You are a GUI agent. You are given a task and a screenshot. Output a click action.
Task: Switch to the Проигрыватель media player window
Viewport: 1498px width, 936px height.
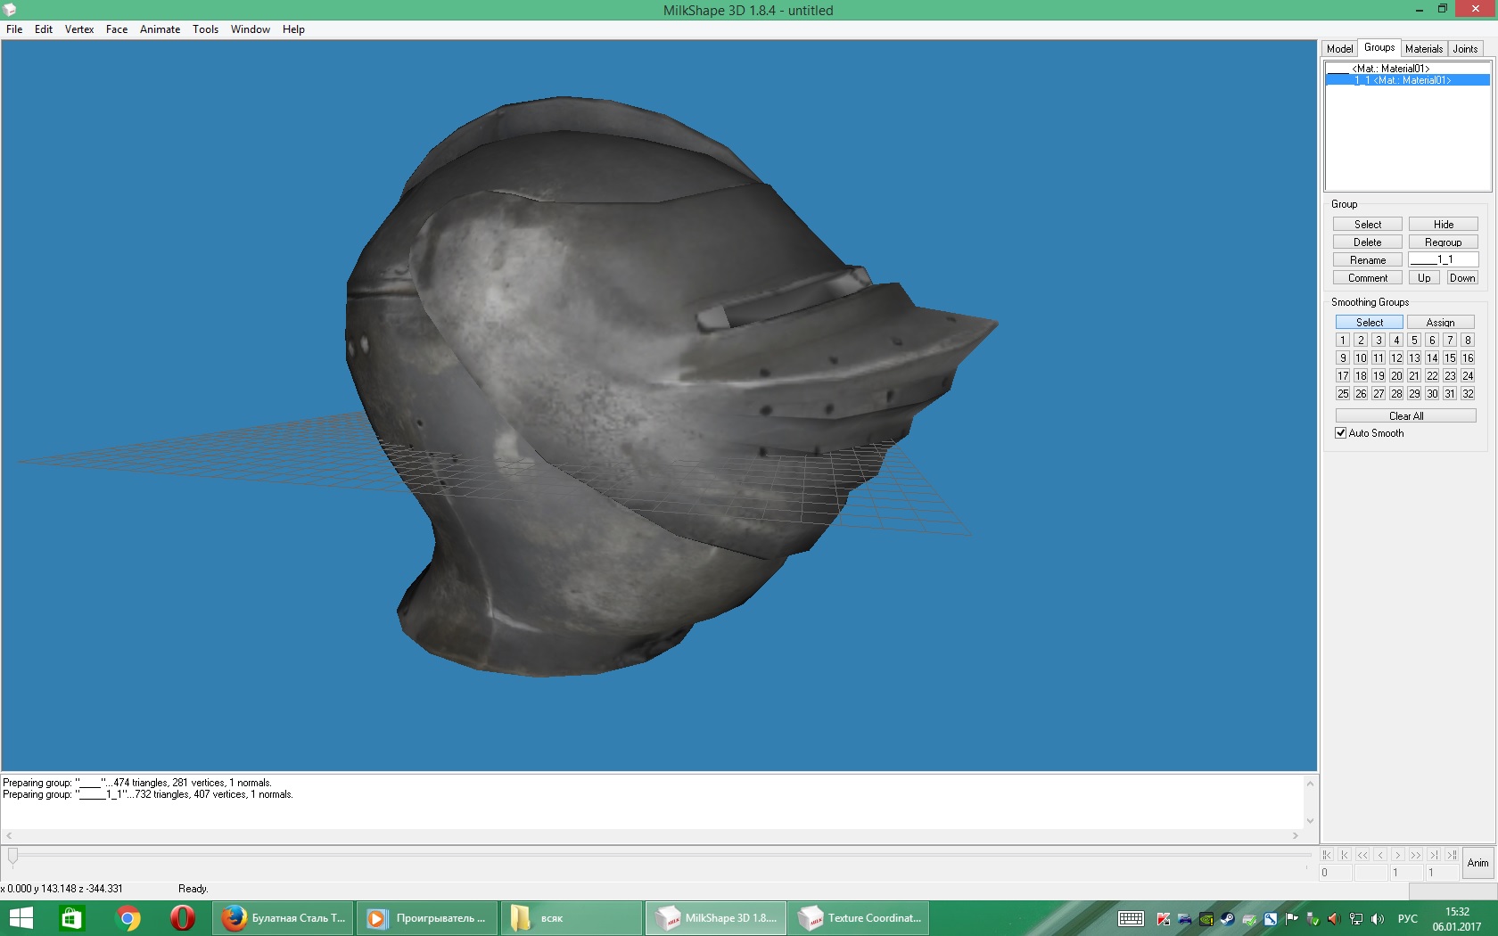pos(428,918)
